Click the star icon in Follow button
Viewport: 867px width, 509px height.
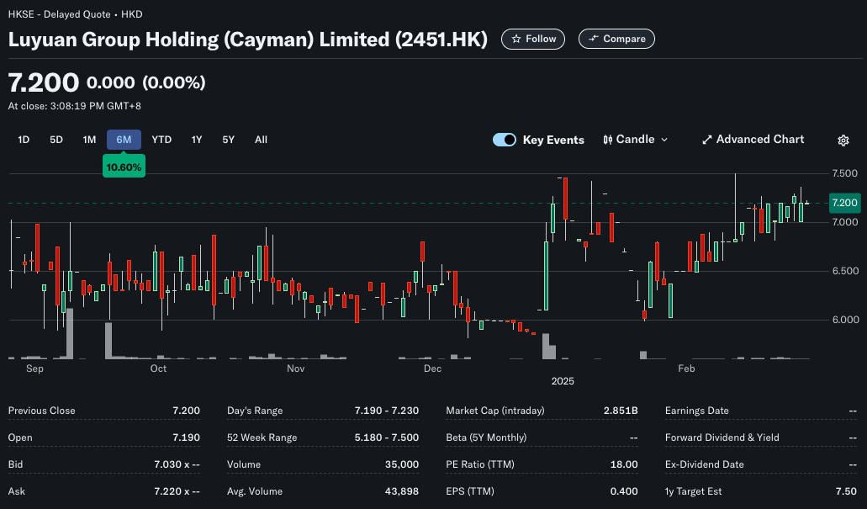point(515,39)
